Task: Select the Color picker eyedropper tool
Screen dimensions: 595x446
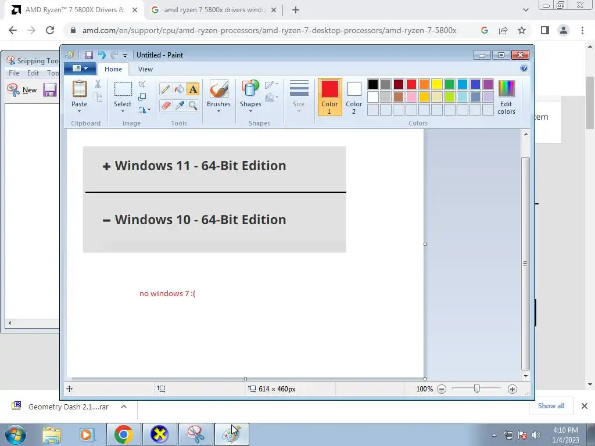Action: pos(179,105)
